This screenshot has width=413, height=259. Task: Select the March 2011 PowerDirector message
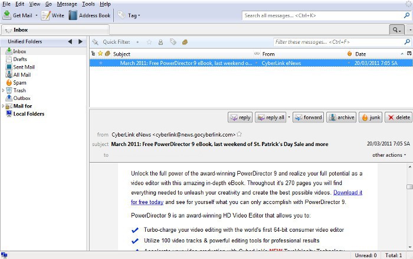[x=251, y=63]
